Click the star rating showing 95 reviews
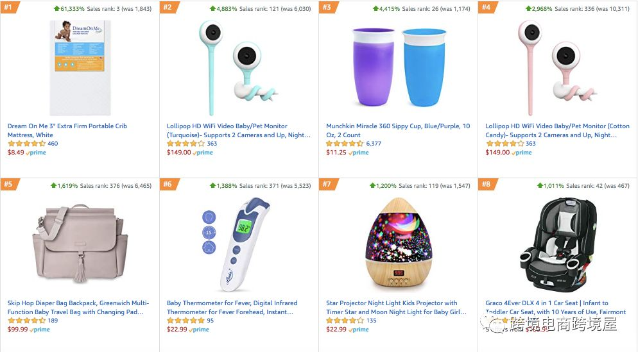 [185, 321]
